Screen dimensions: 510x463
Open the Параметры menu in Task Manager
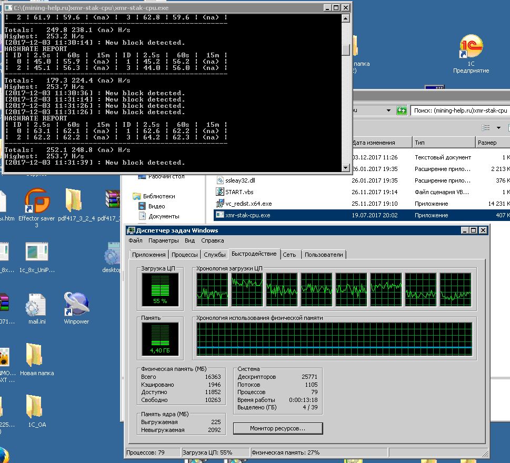(x=163, y=240)
